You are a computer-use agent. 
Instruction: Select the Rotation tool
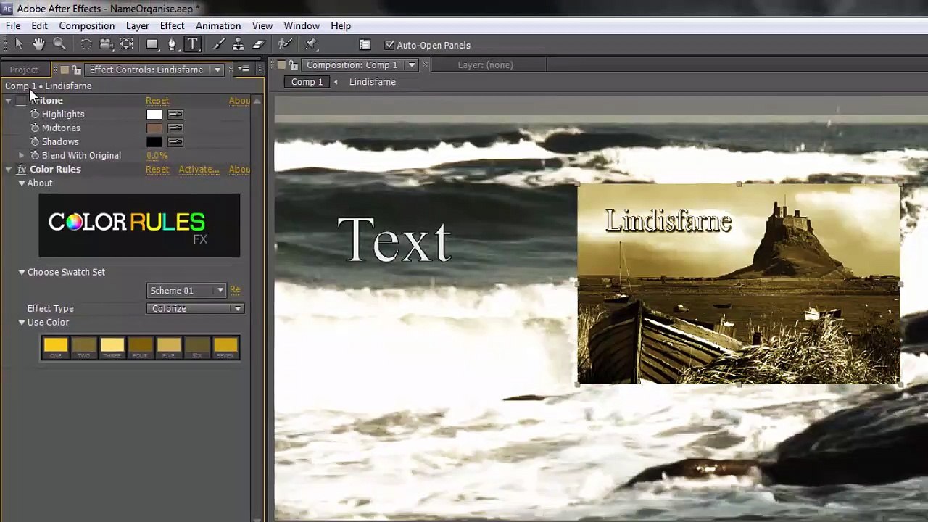[x=86, y=45]
